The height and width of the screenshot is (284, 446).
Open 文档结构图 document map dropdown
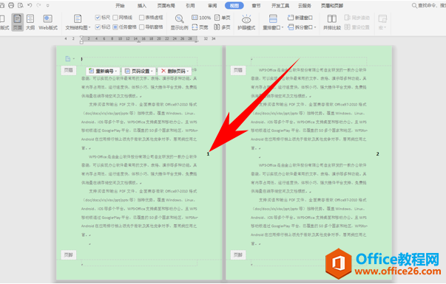78,22
